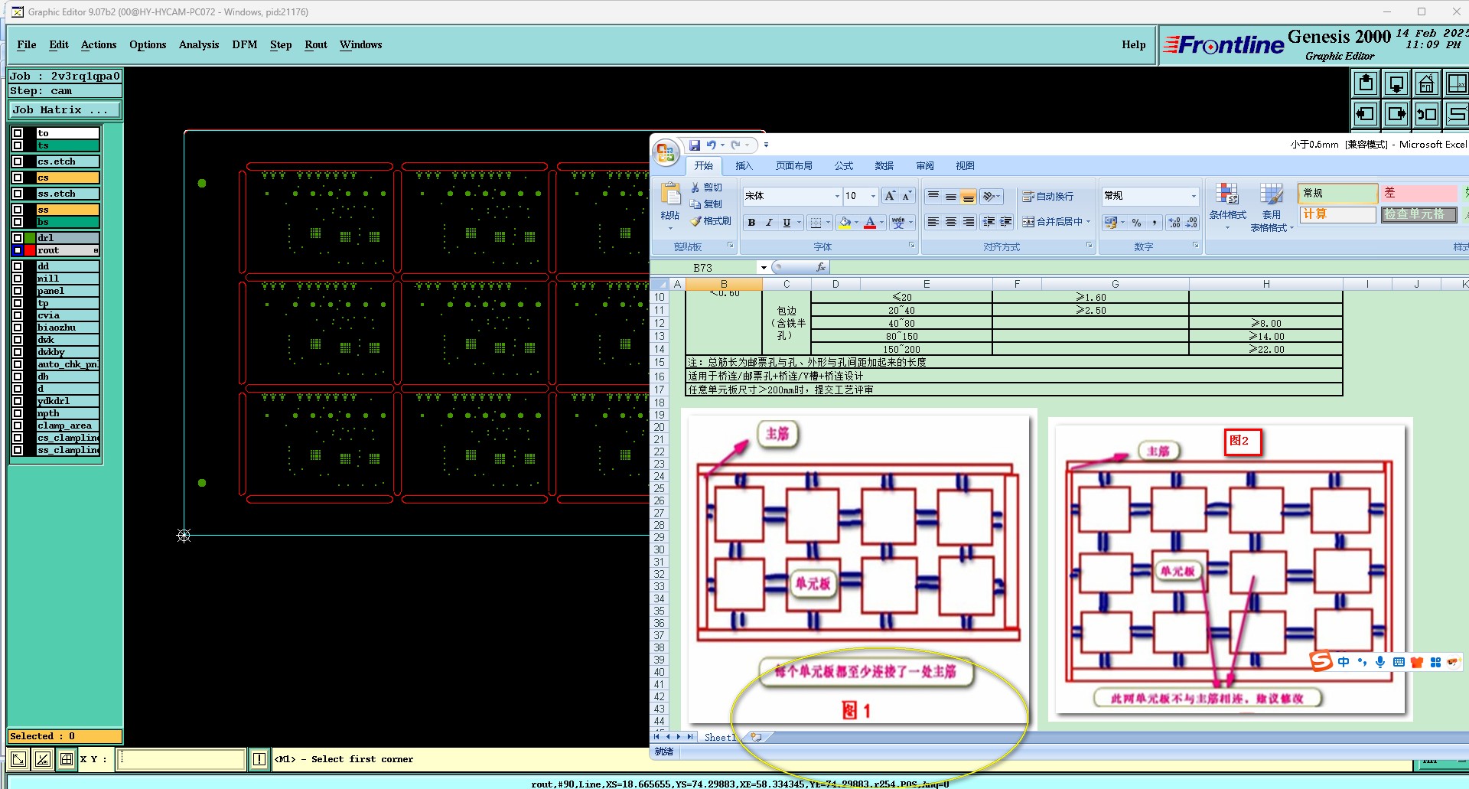Open the Rout menu in Genesis
The image size is (1469, 789).
click(316, 44)
